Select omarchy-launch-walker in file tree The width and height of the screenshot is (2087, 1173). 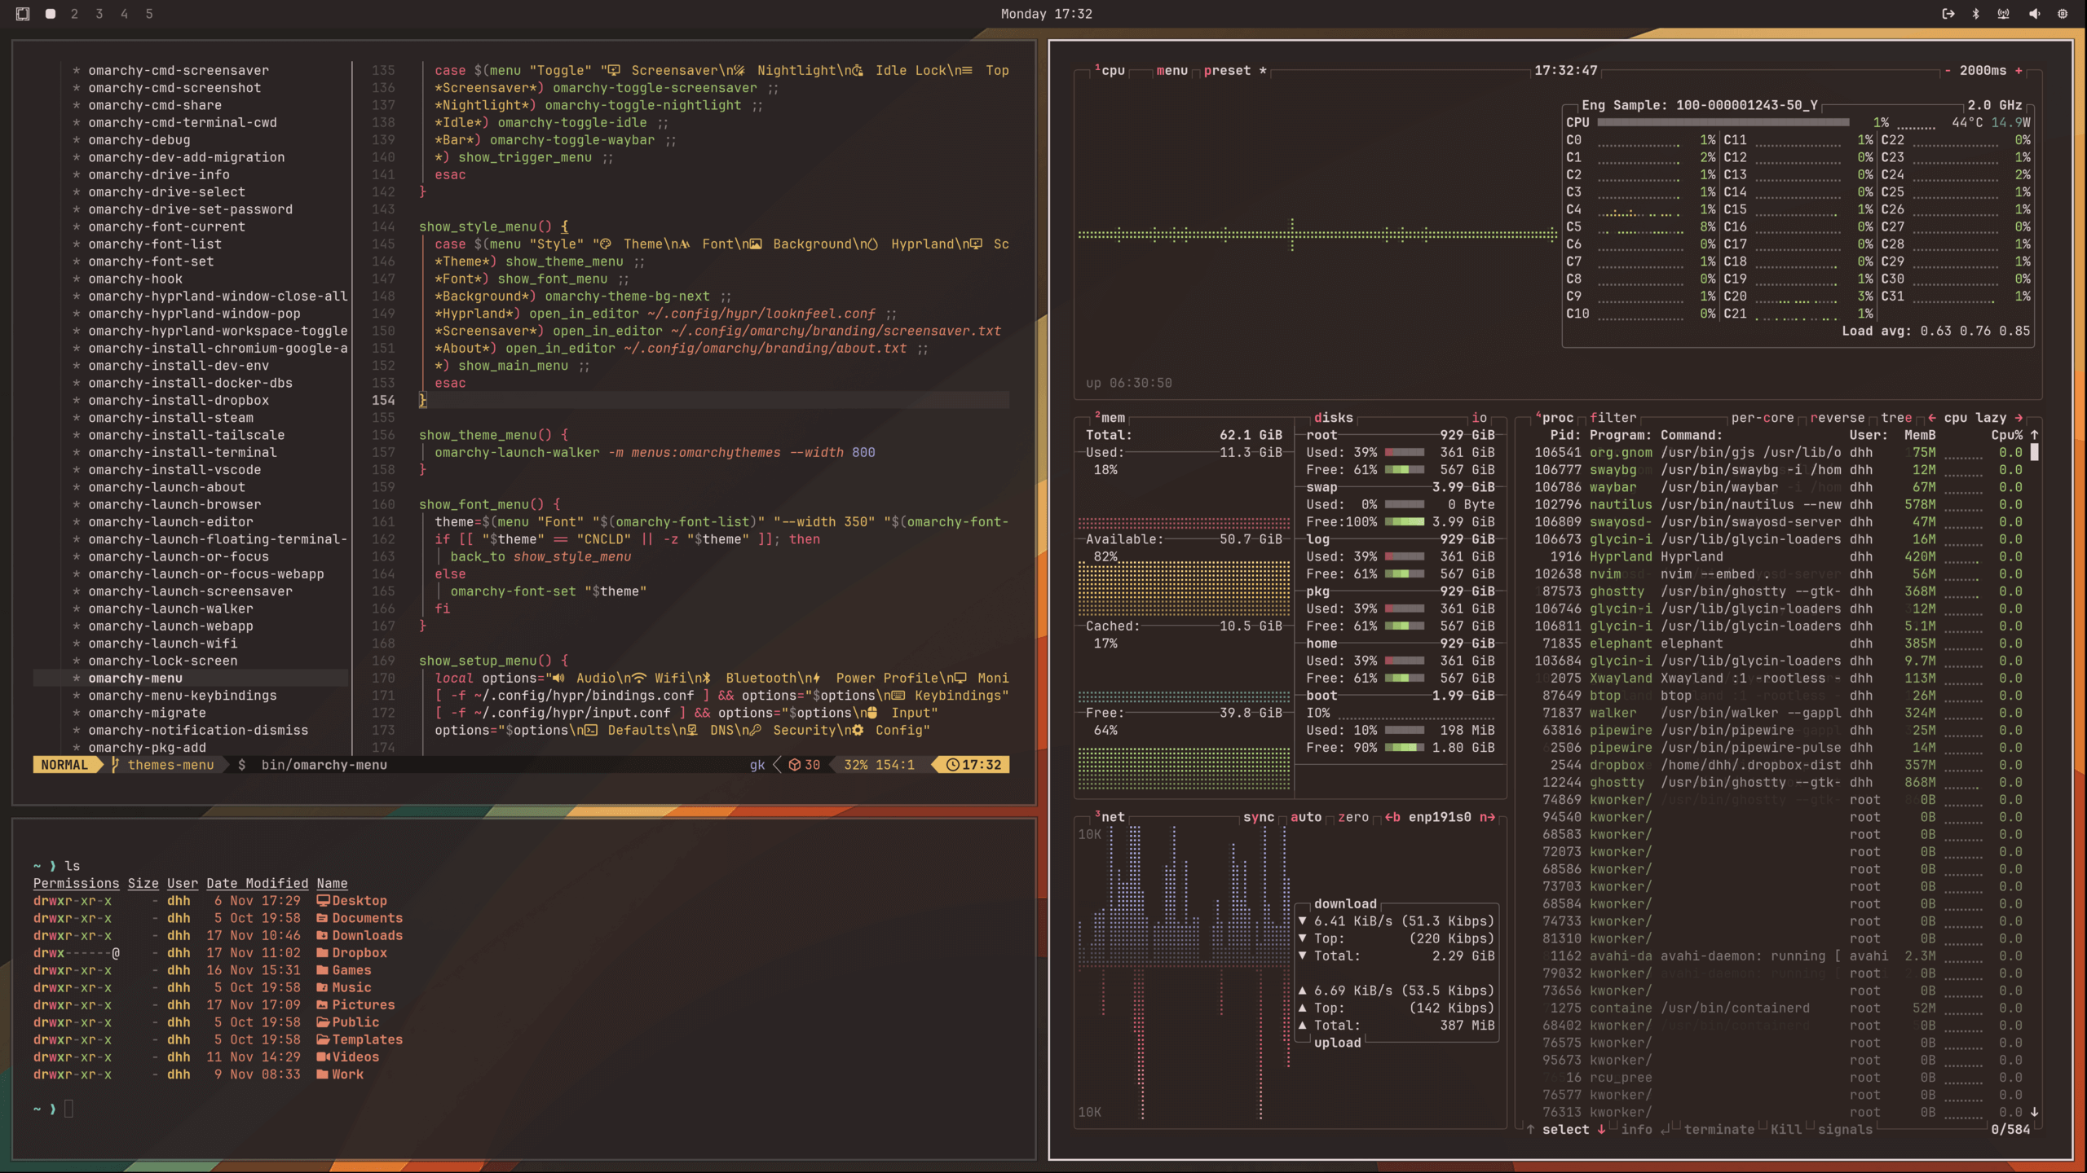(x=170, y=608)
